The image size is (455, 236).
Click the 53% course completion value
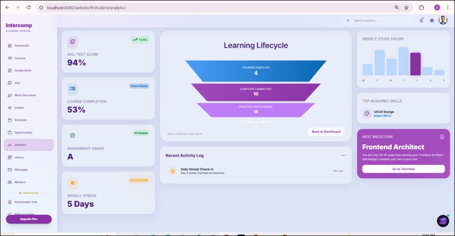(x=76, y=110)
